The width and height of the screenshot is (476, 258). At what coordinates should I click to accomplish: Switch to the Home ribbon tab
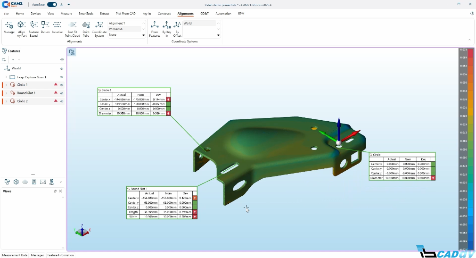[20, 14]
